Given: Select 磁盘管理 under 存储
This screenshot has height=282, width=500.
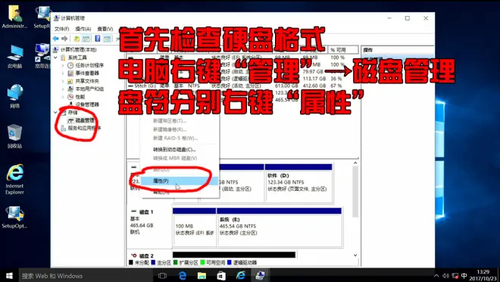Looking at the screenshot, I should click(x=85, y=121).
